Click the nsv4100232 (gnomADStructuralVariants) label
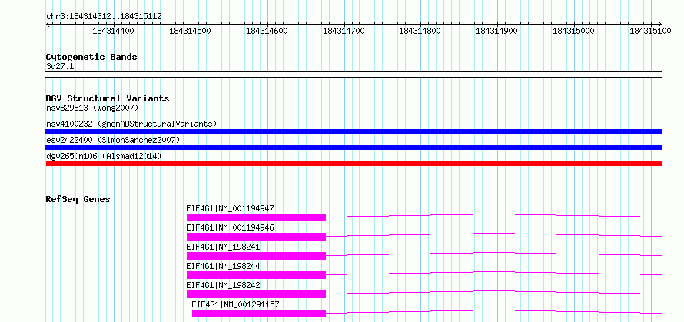Viewport: 684px width, 322px height. click(x=131, y=124)
